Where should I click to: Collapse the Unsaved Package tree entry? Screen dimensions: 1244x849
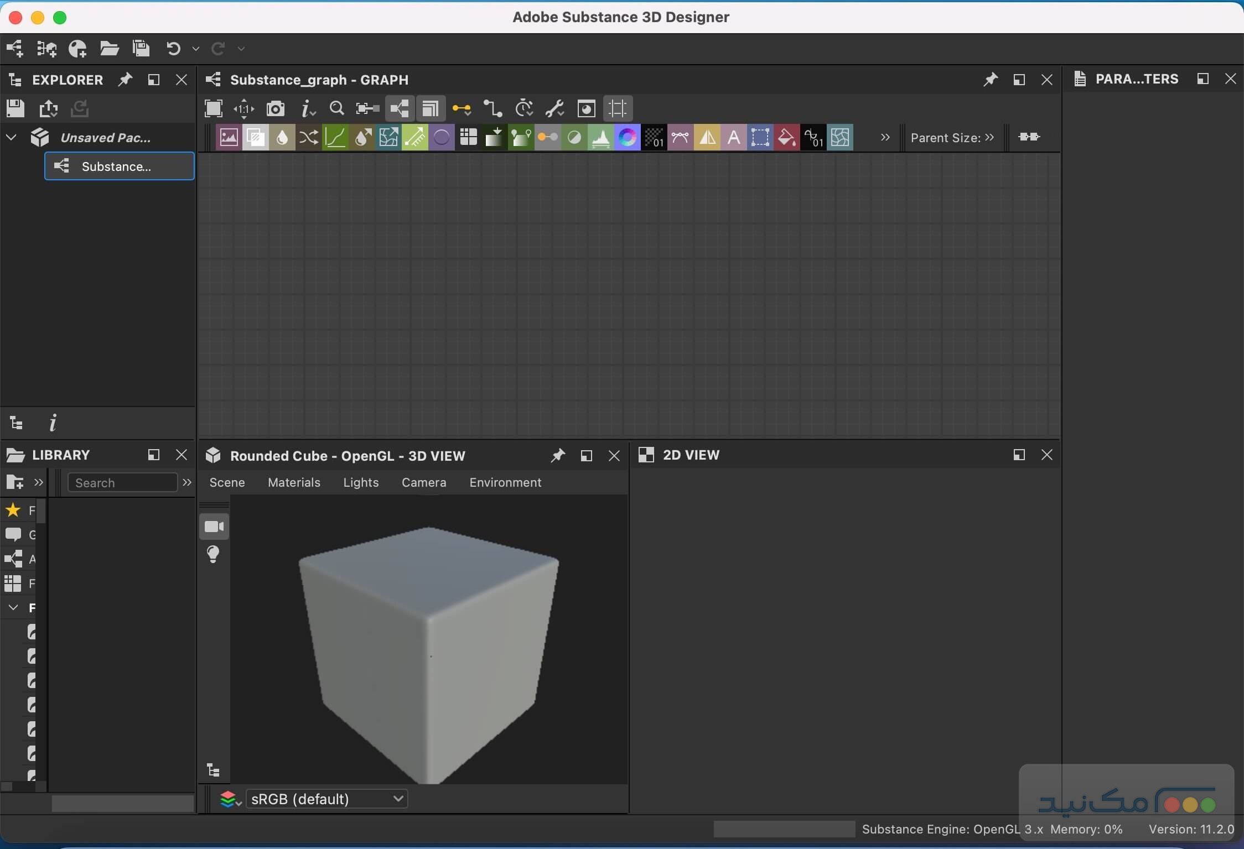tap(11, 138)
